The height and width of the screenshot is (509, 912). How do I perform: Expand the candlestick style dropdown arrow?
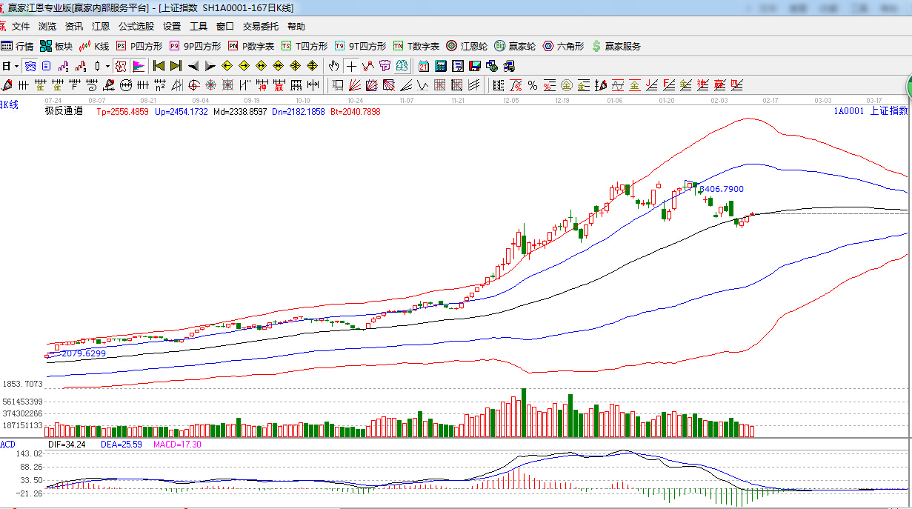click(107, 66)
